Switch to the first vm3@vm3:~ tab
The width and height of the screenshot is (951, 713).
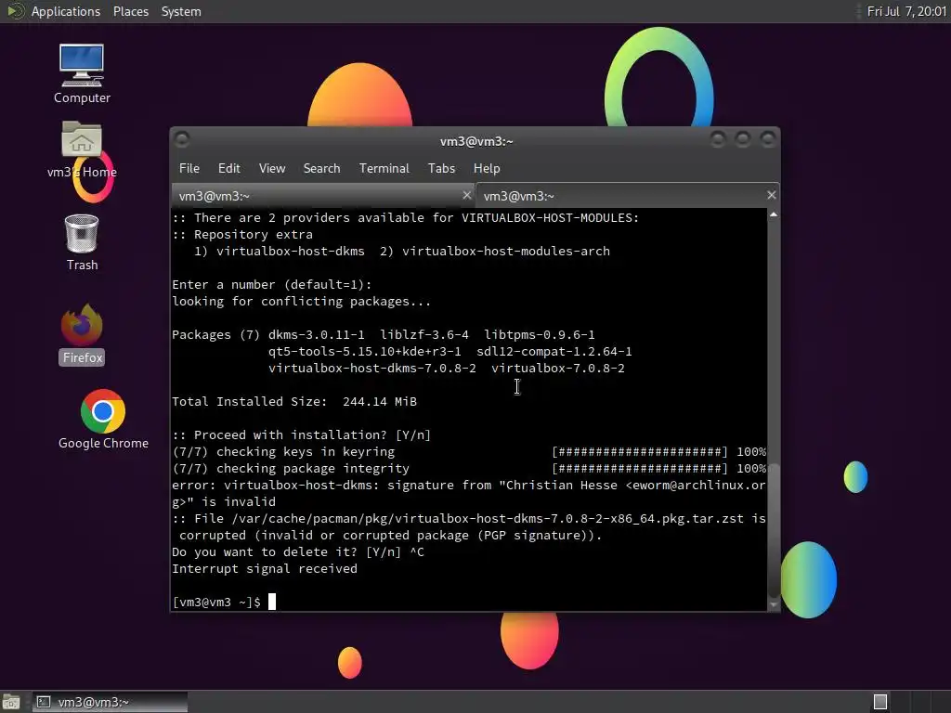click(322, 196)
